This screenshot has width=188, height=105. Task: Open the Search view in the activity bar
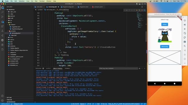coord(2,12)
